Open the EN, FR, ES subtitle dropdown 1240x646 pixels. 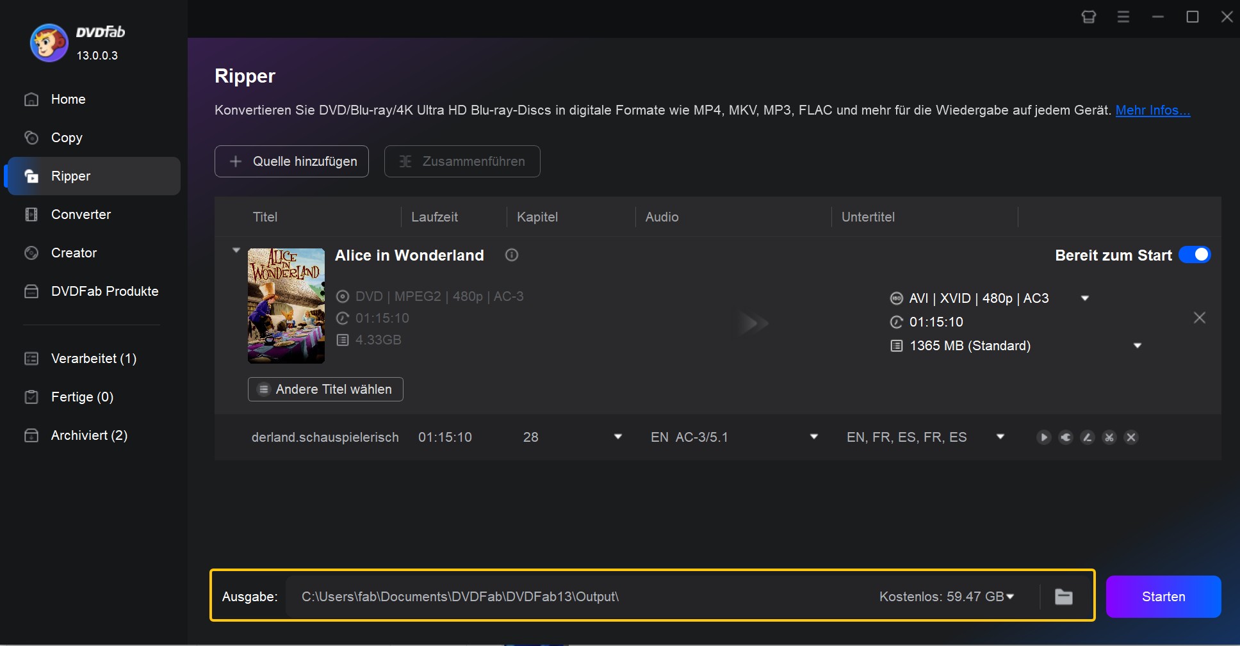pos(1000,437)
